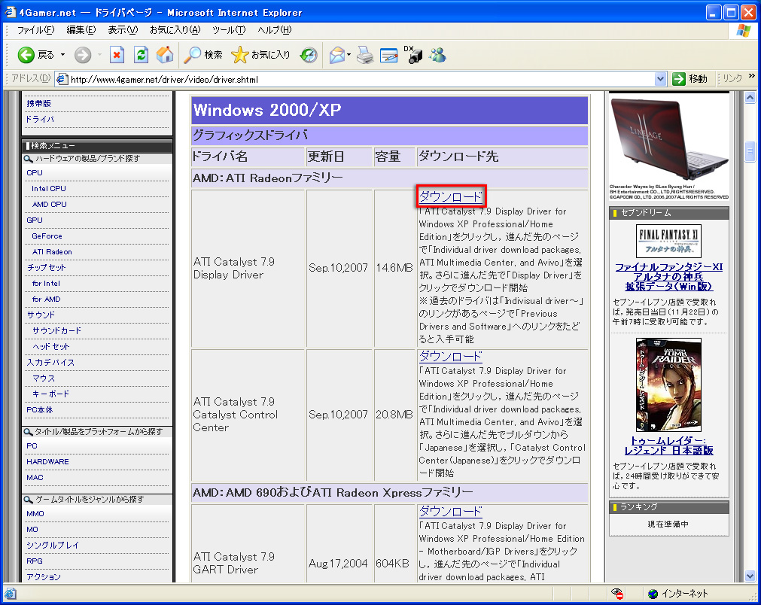761x605 pixels.
Task: Click the Windows flag logo throbber
Action: pos(743,30)
